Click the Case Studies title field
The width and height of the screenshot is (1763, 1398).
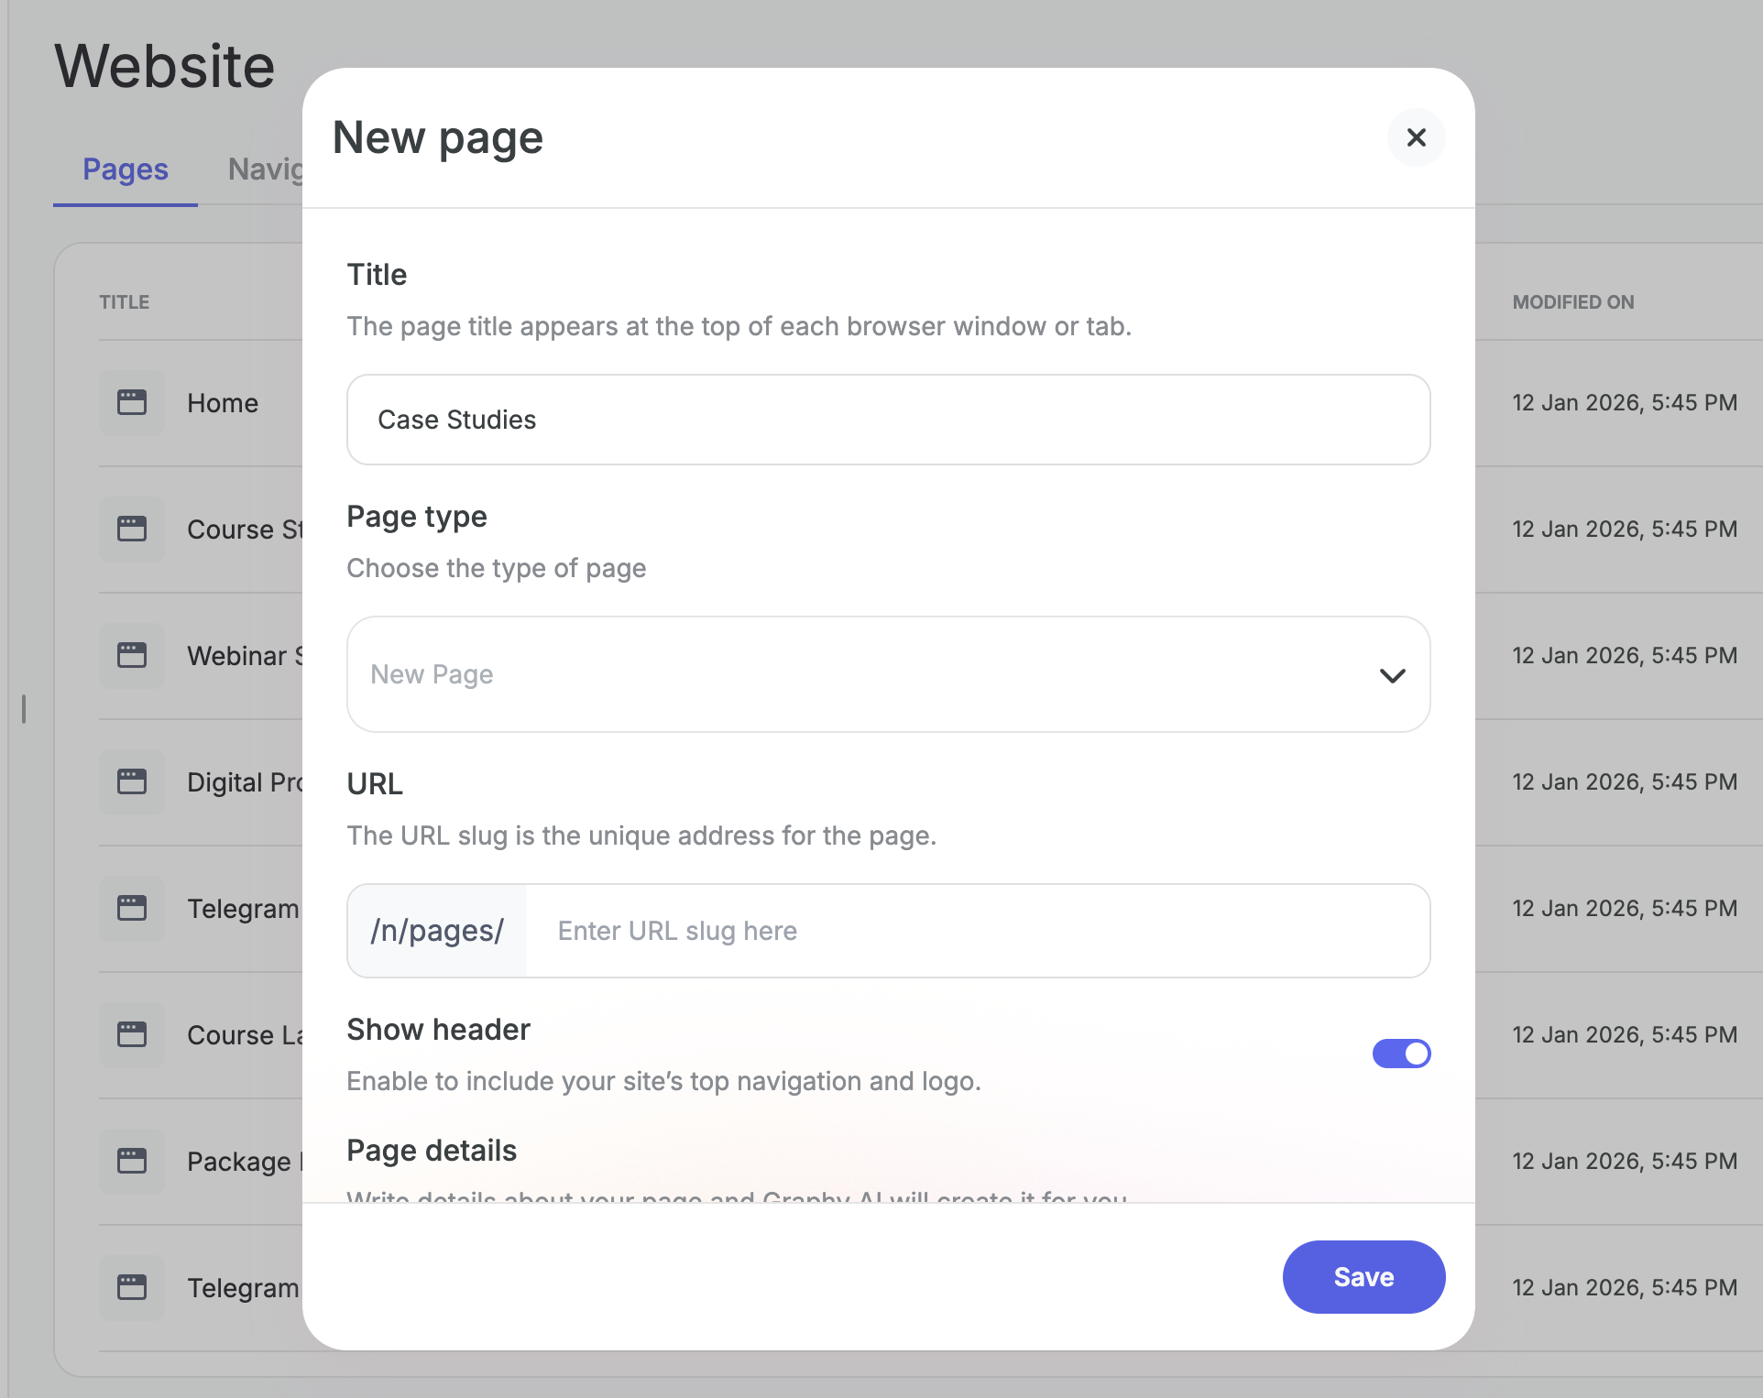pyautogui.click(x=887, y=420)
